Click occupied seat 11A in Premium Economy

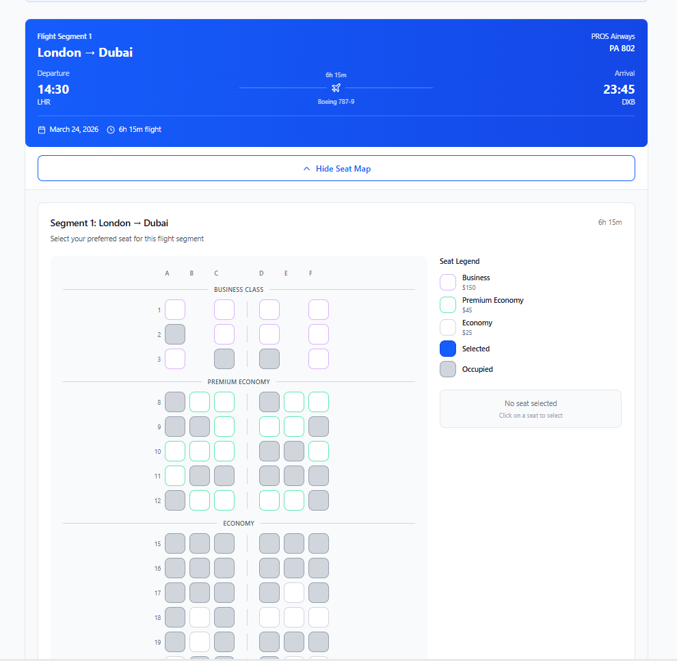[175, 476]
